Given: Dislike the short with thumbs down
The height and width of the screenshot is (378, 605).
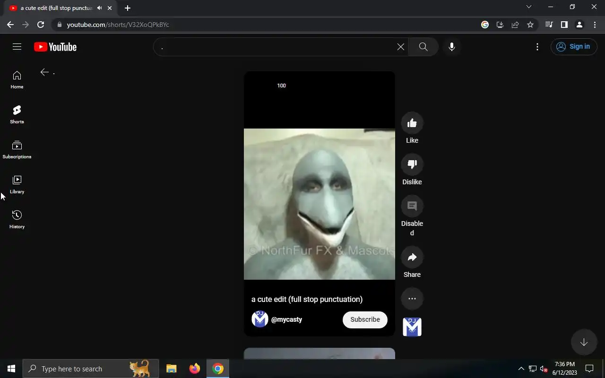Looking at the screenshot, I should click(412, 165).
